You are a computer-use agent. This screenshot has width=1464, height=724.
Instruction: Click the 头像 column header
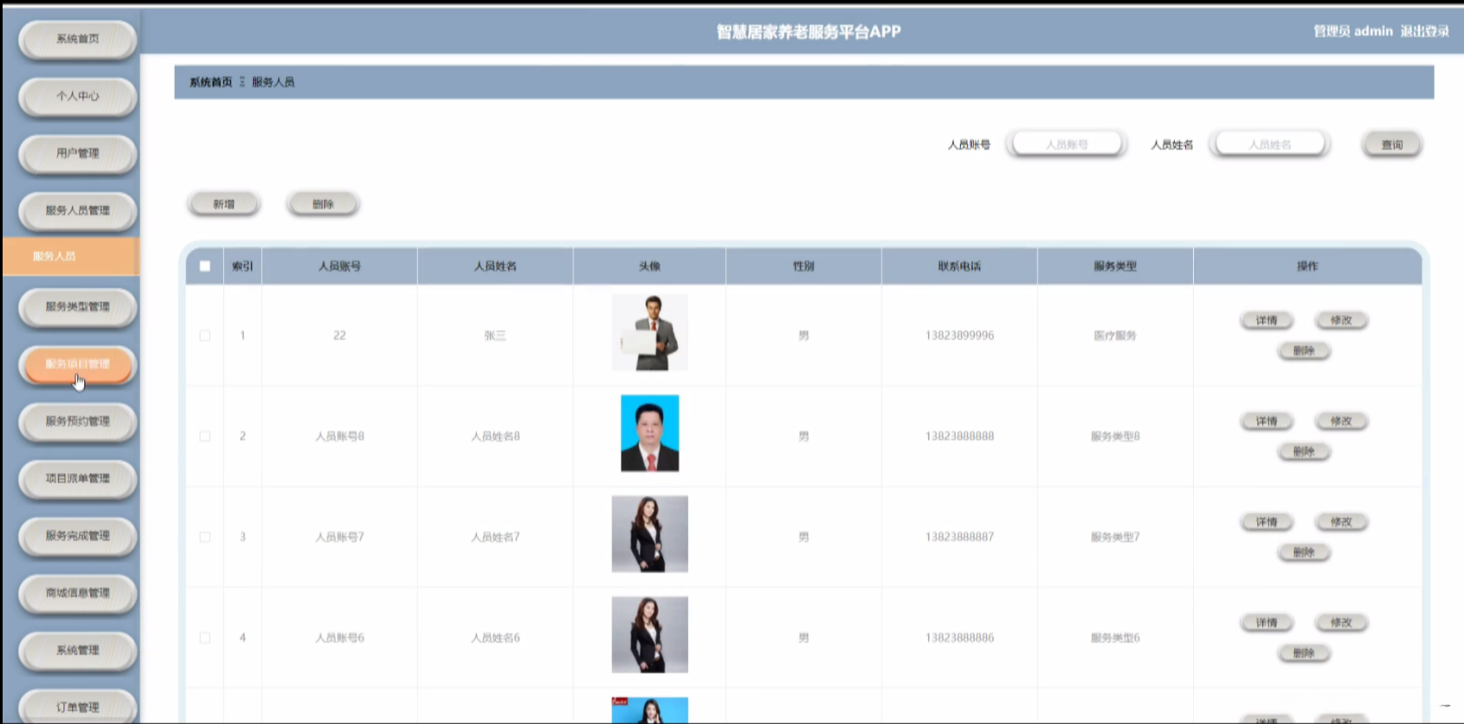coord(649,266)
